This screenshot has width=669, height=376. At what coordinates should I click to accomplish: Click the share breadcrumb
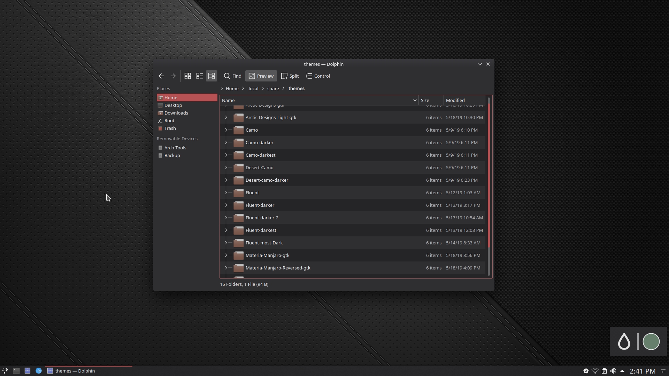pos(273,88)
